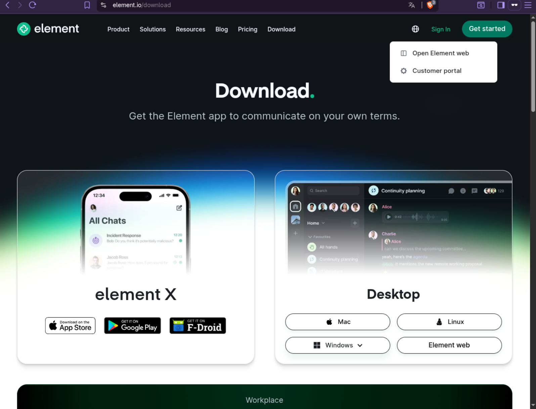Open the browser hamburger menu
This screenshot has width=536, height=409.
528,5
